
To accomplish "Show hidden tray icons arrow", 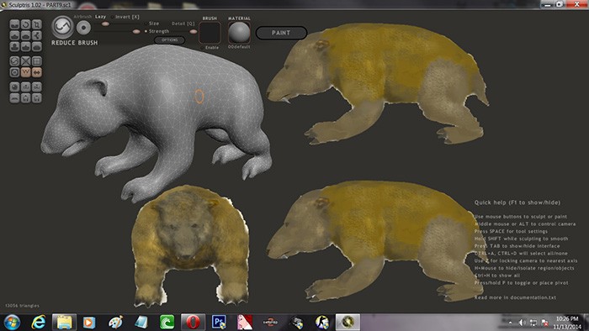I will coord(510,323).
